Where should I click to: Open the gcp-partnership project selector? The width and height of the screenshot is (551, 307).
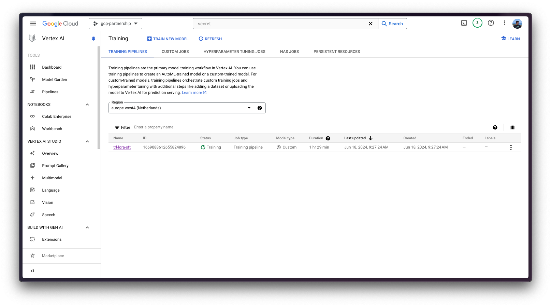pos(115,24)
